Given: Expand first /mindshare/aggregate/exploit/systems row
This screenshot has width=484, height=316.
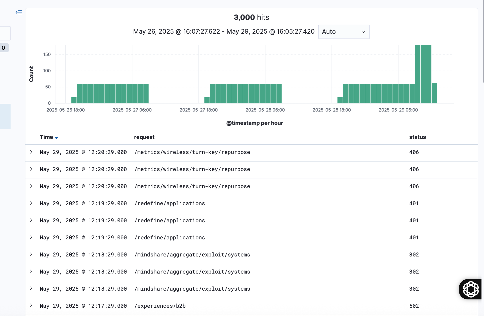Looking at the screenshot, I should (x=31, y=254).
